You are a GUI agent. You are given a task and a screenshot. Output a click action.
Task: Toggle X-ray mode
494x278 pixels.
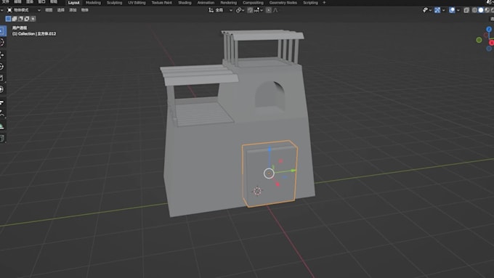point(466,10)
